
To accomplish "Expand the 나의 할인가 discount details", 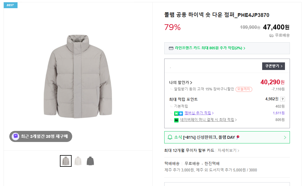I will pyautogui.click(x=181, y=83).
